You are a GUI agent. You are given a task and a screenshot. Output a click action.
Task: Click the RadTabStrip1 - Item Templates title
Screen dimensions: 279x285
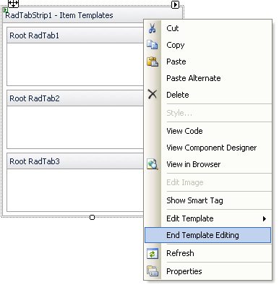[59, 15]
